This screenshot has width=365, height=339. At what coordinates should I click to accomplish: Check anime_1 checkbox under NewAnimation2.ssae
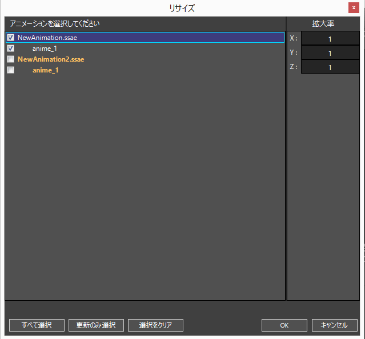(10, 70)
